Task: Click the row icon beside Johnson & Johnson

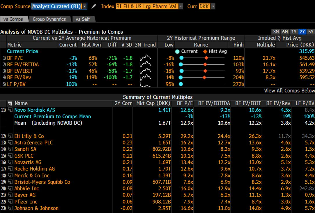Action: tap(10, 208)
